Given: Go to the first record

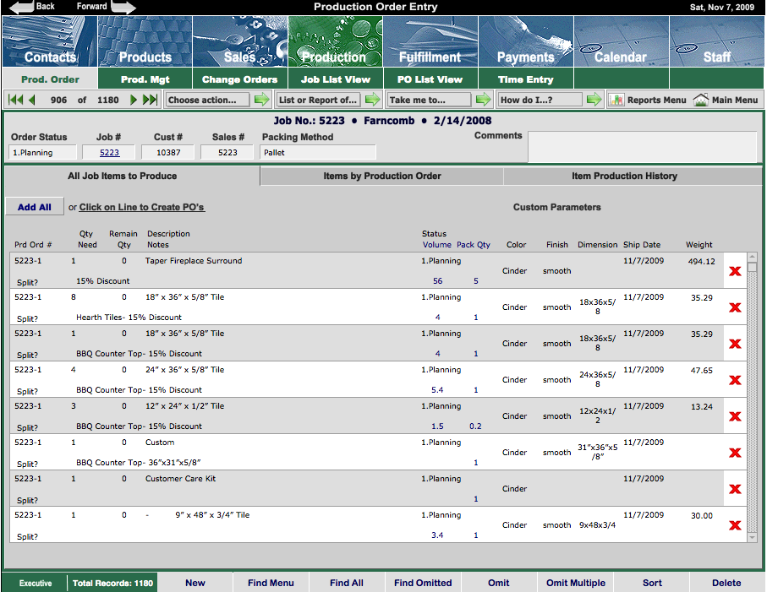Looking at the screenshot, I should [x=15, y=100].
